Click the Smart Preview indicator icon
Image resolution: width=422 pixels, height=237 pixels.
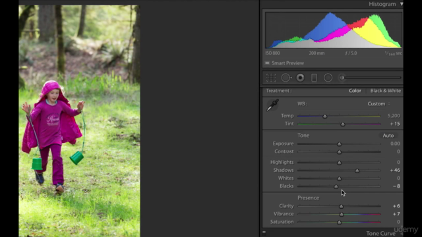click(267, 63)
